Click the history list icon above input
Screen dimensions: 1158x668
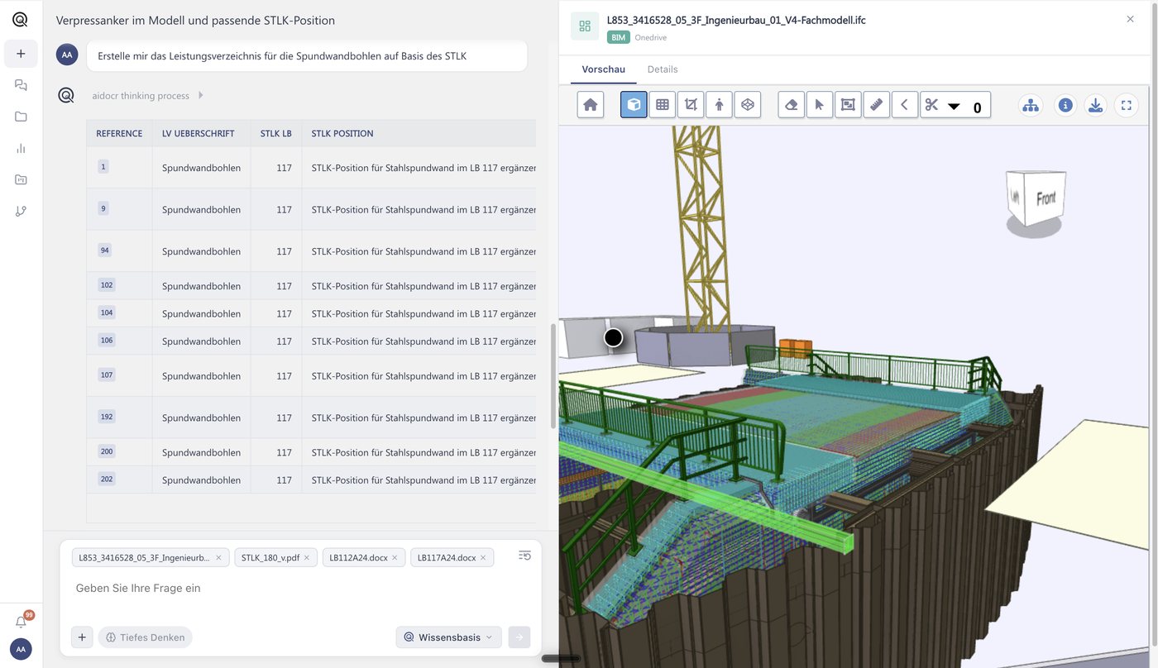coord(524,556)
